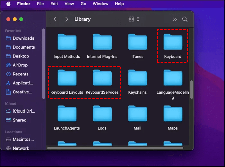Select the Keyboard folder icon
The width and height of the screenshot is (225, 167).
click(173, 43)
